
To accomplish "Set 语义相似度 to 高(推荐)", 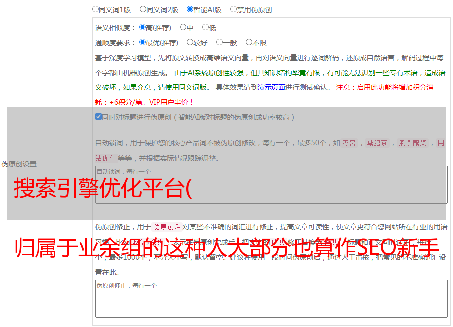I will (x=142, y=27).
